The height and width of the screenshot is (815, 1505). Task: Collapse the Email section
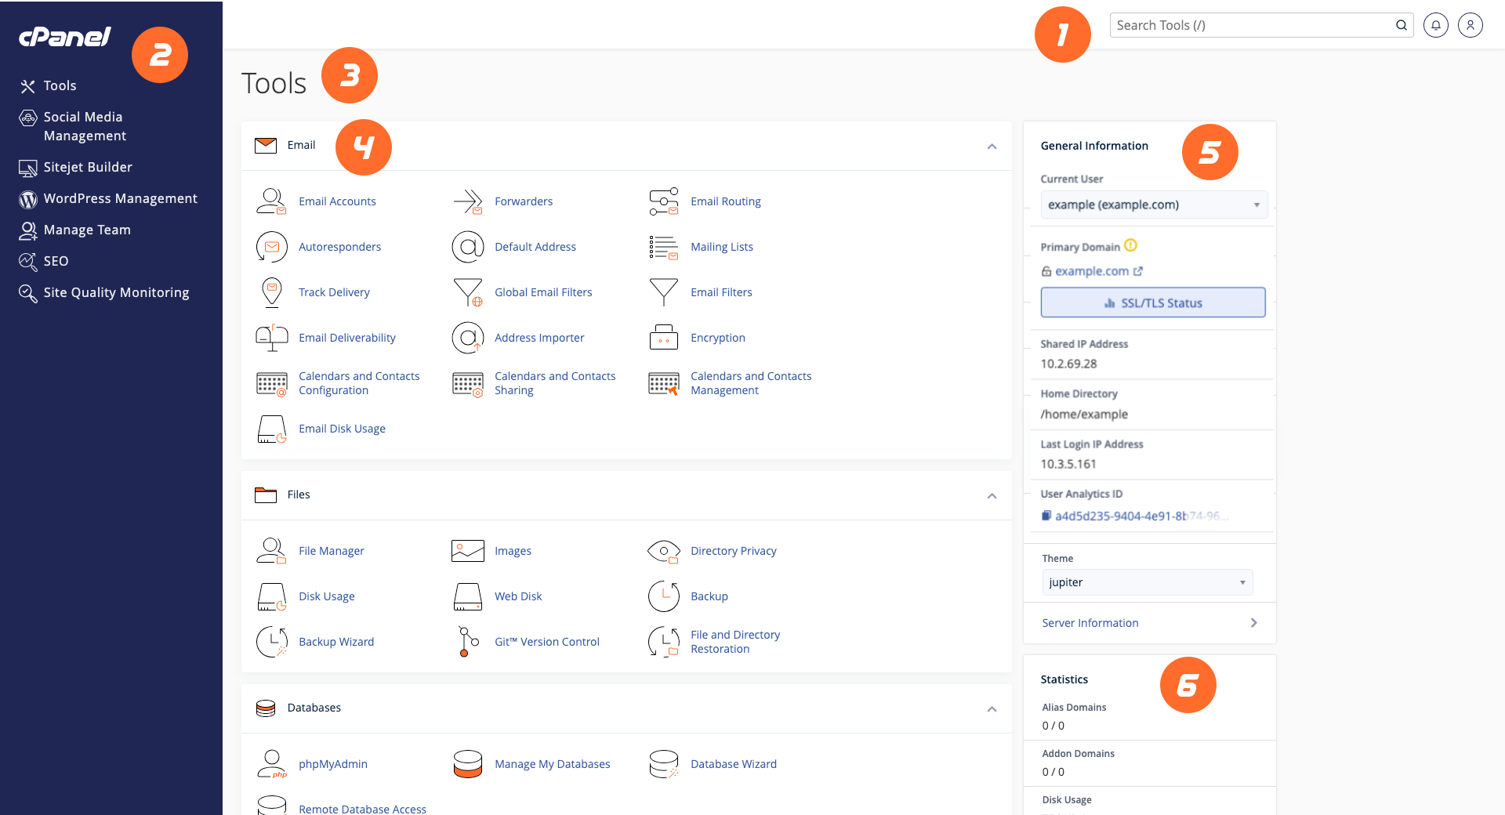coord(992,147)
